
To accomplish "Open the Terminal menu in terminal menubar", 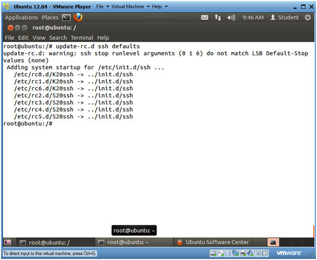I will pos(82,38).
